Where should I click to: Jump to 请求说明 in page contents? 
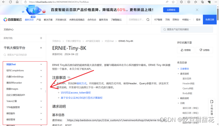(x=185, y=74)
